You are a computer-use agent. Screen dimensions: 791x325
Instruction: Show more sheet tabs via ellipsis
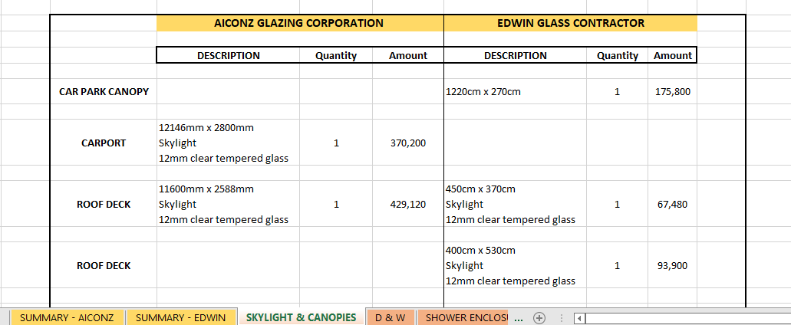pos(517,317)
